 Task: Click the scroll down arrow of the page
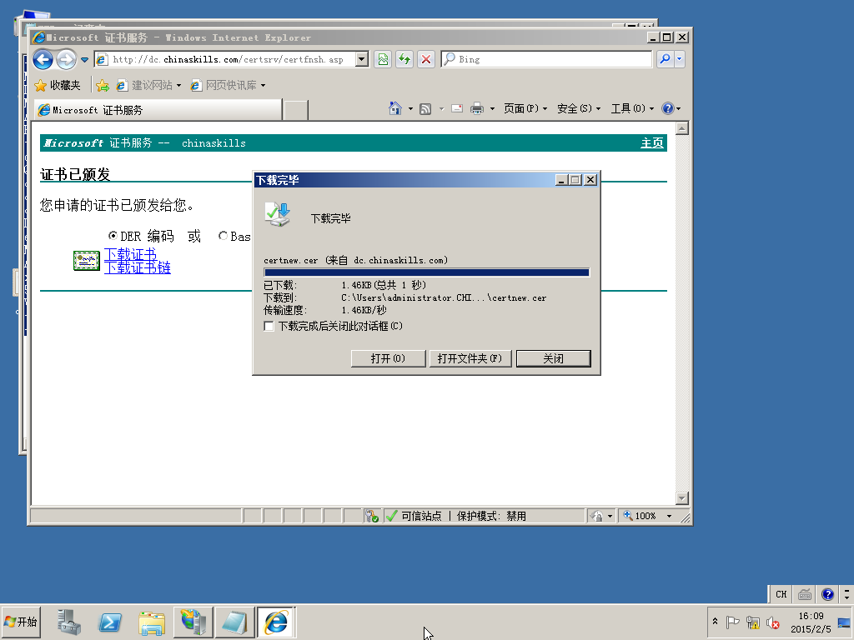[x=682, y=498]
